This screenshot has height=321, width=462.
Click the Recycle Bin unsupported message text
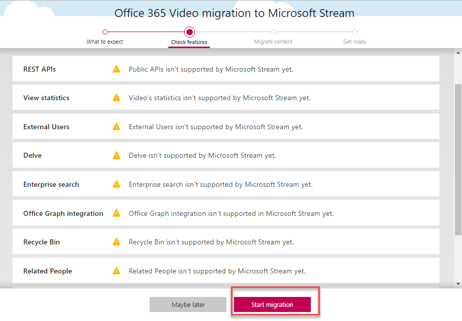211,242
